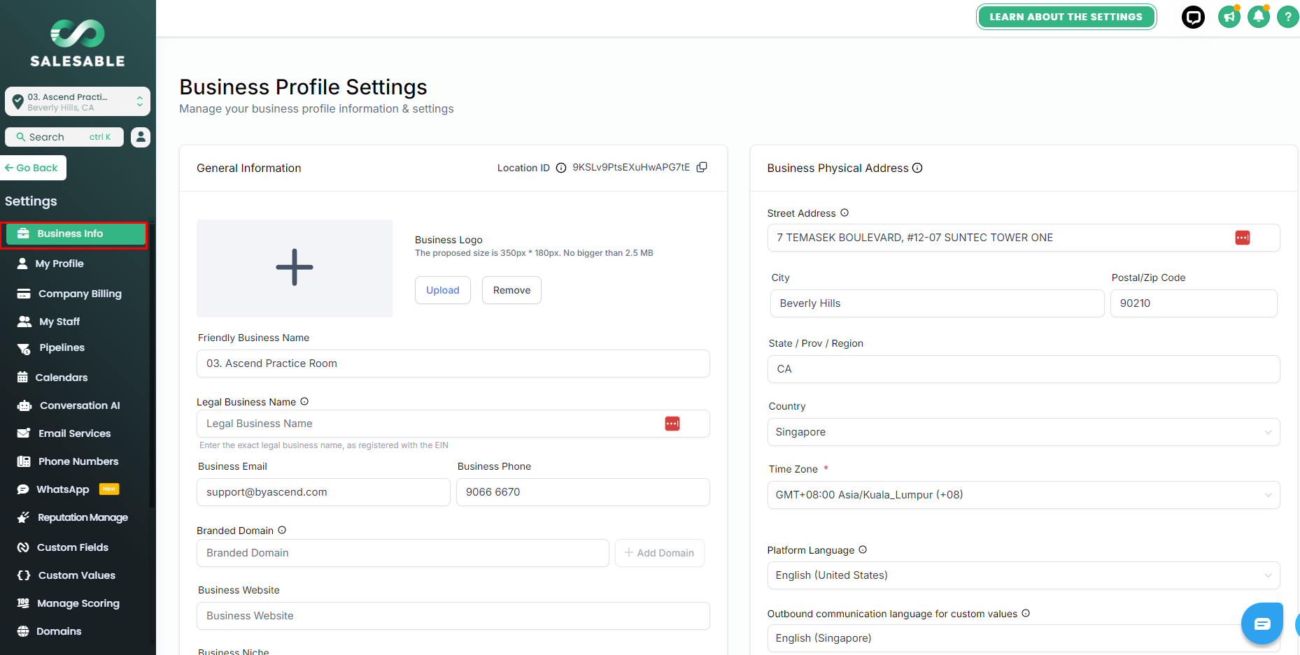This screenshot has width=1300, height=655.
Task: Click red password-manager icon in Legal Business Name field
Action: click(x=672, y=424)
